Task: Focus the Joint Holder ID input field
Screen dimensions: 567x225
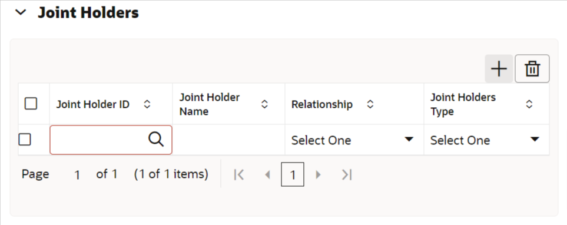Action: click(x=100, y=140)
